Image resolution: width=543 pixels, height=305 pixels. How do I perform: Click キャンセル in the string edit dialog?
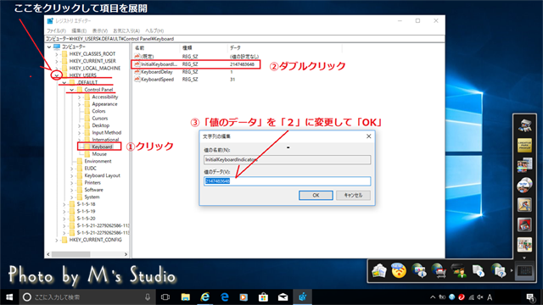pyautogui.click(x=353, y=196)
